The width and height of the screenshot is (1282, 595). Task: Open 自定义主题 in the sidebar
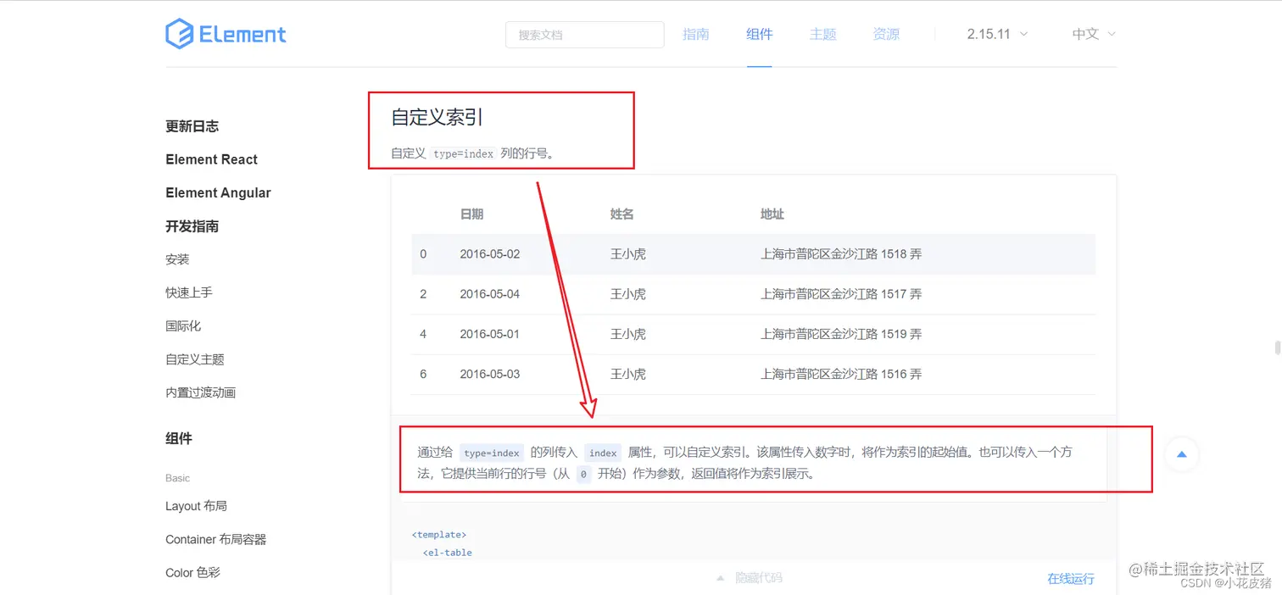[195, 359]
